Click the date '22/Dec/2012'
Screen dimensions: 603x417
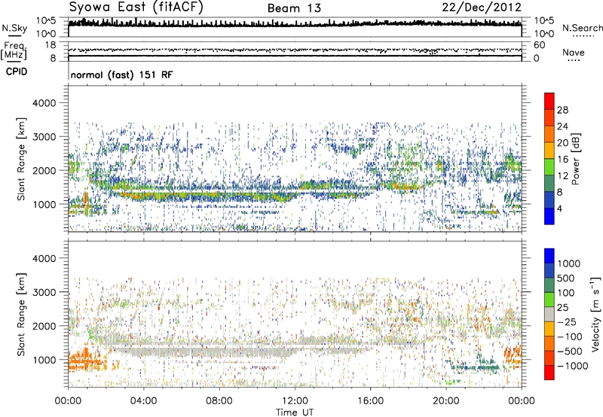[x=482, y=8]
